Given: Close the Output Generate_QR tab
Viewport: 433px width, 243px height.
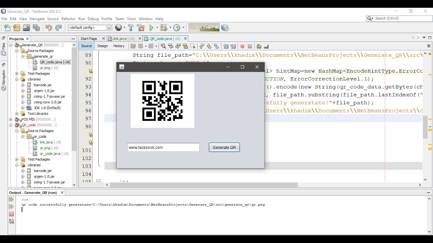Looking at the screenshot, I should pyautogui.click(x=62, y=193).
